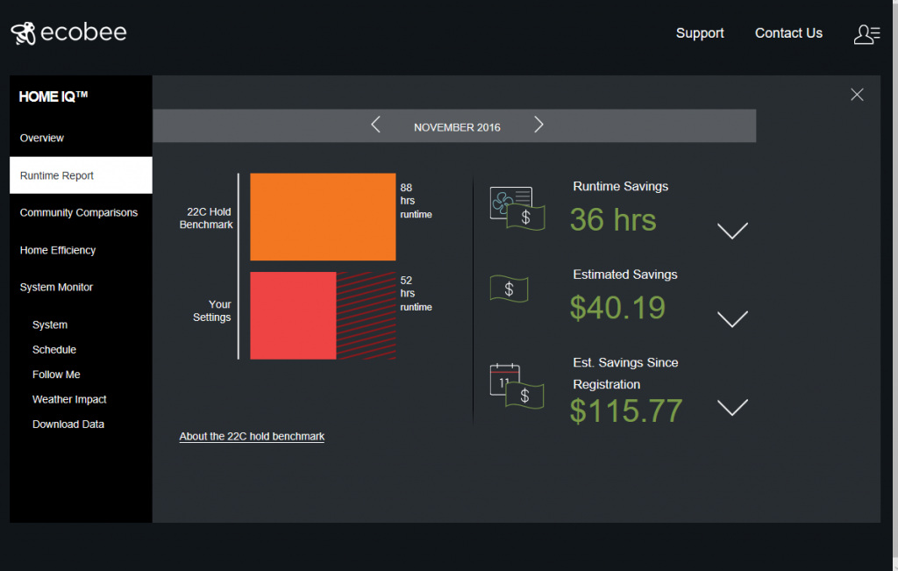This screenshot has width=898, height=571.
Task: Expand Est. Savings Since Registration chevron
Action: (x=732, y=407)
